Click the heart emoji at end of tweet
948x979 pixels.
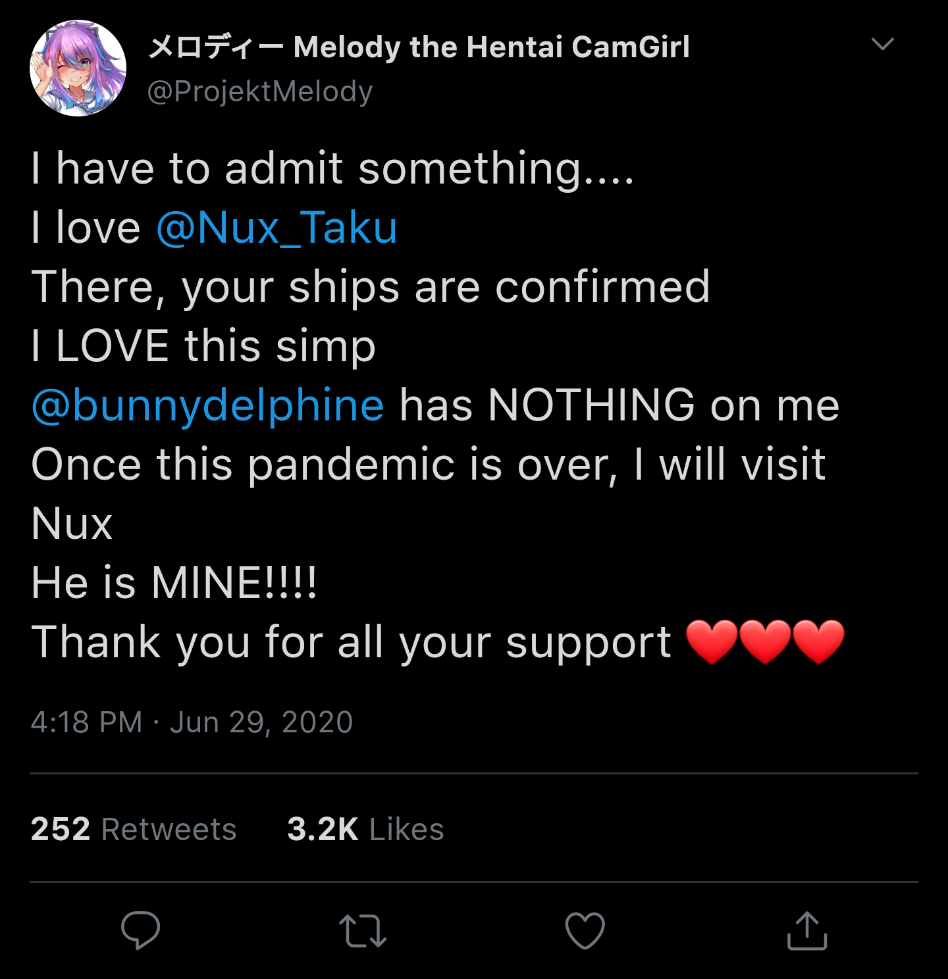[x=764, y=641]
